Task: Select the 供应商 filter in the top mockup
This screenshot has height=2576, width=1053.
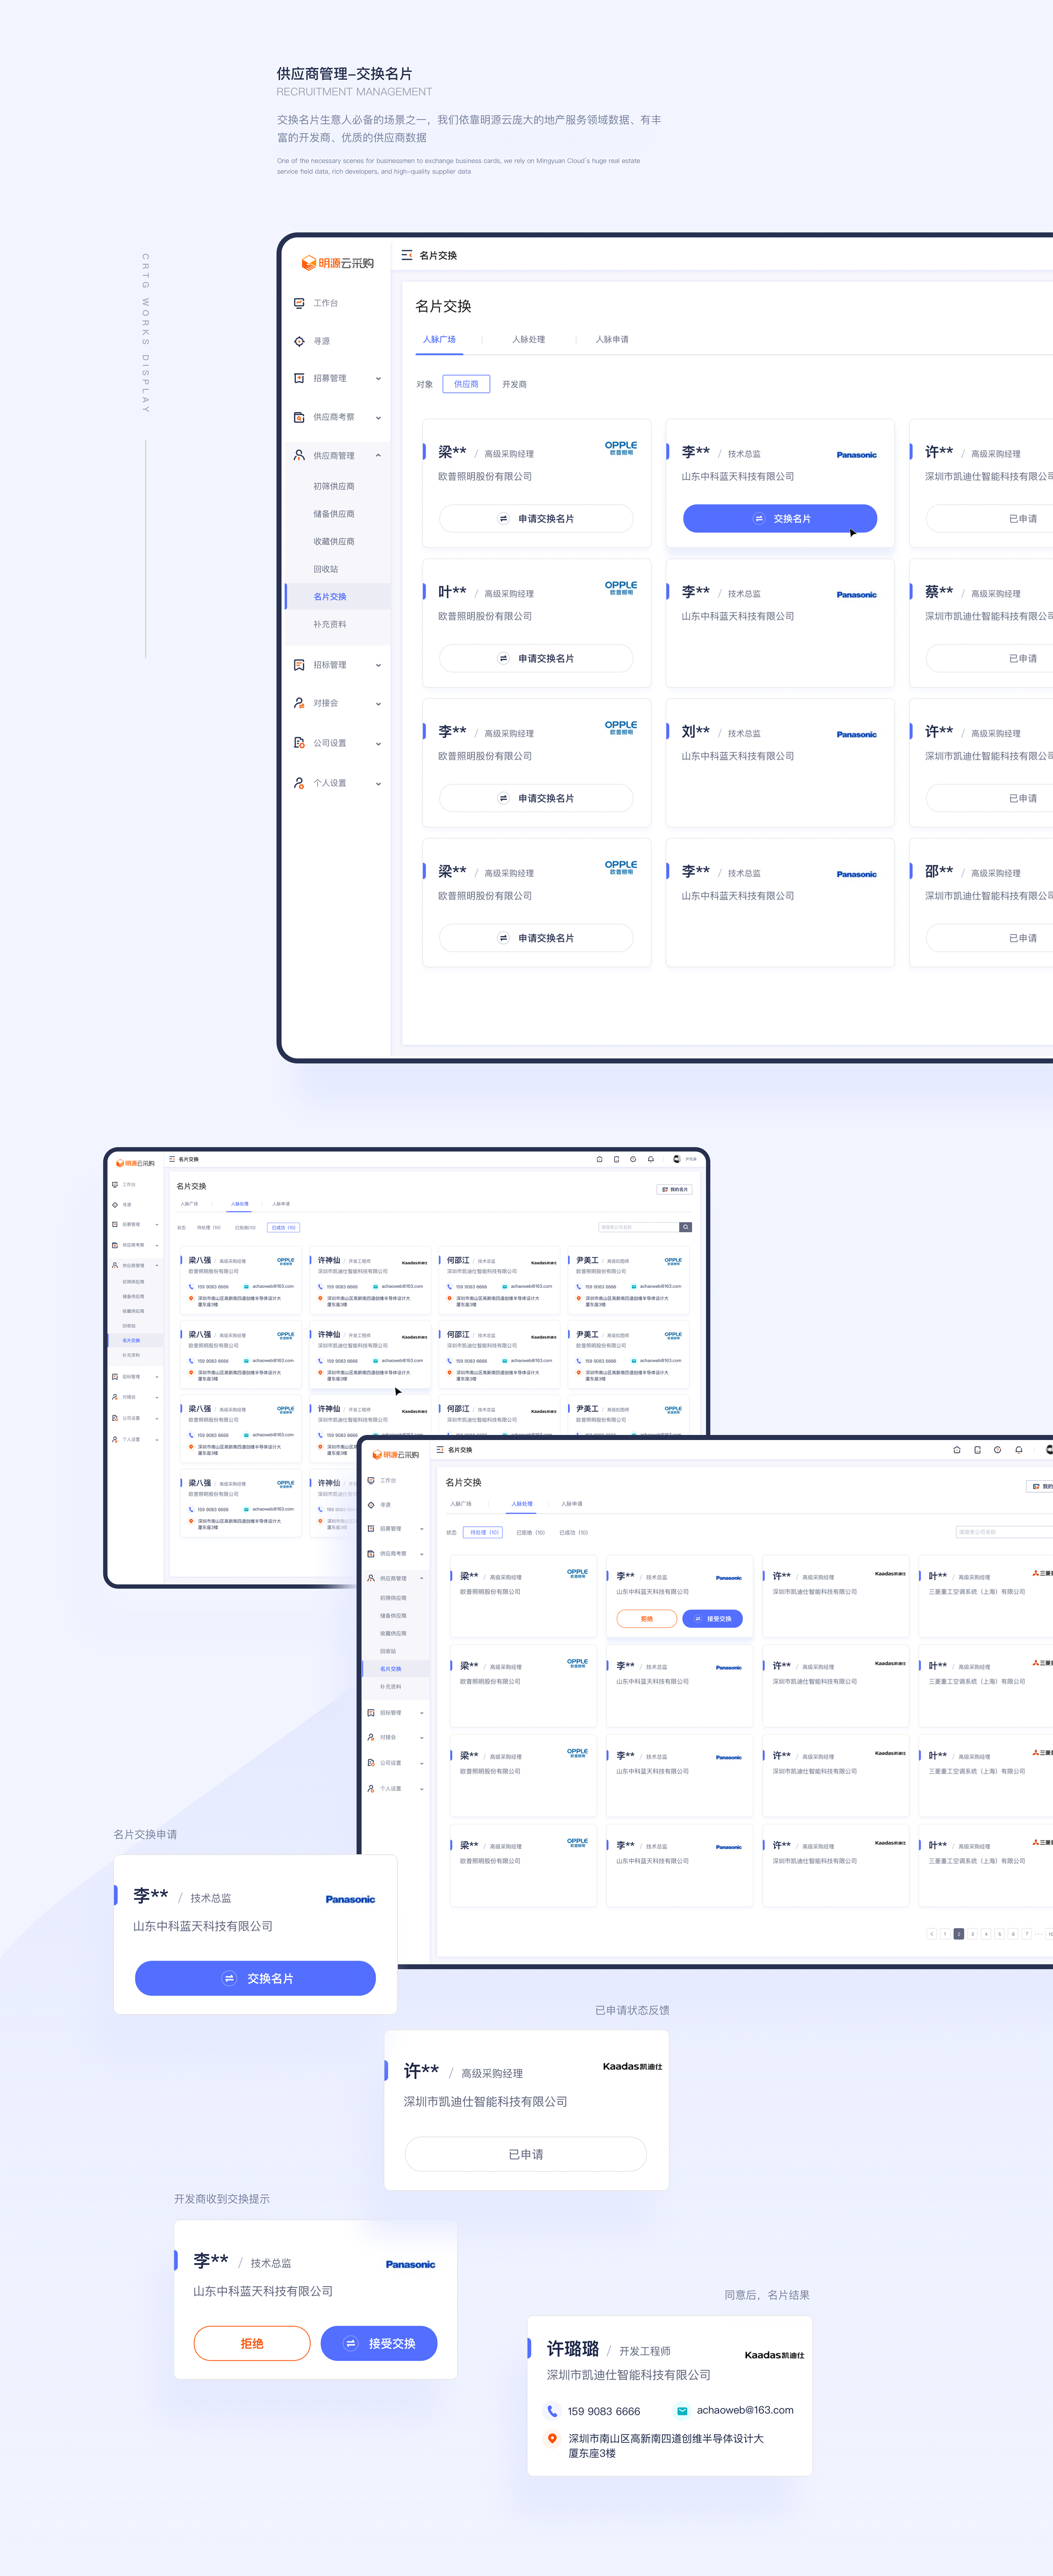Action: click(466, 384)
